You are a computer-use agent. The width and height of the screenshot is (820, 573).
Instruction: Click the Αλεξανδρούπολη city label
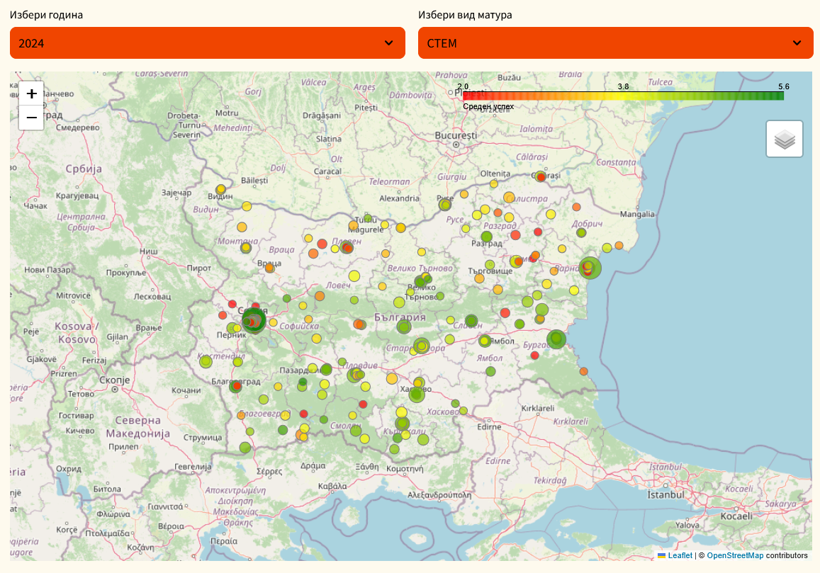pyautogui.click(x=439, y=494)
